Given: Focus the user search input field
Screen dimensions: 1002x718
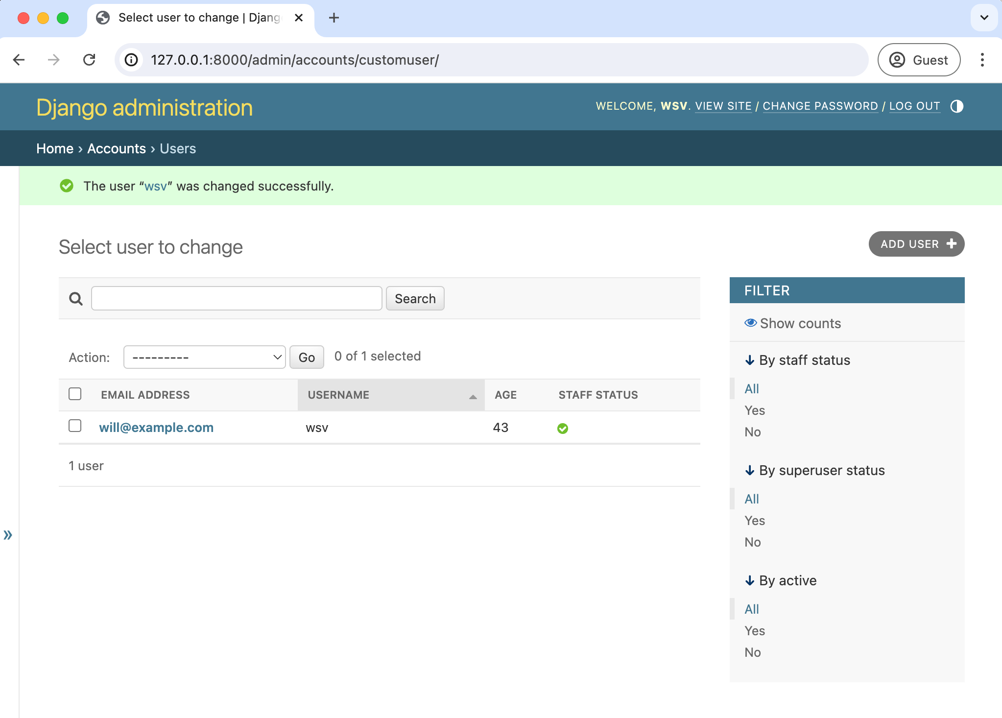Looking at the screenshot, I should (x=237, y=298).
